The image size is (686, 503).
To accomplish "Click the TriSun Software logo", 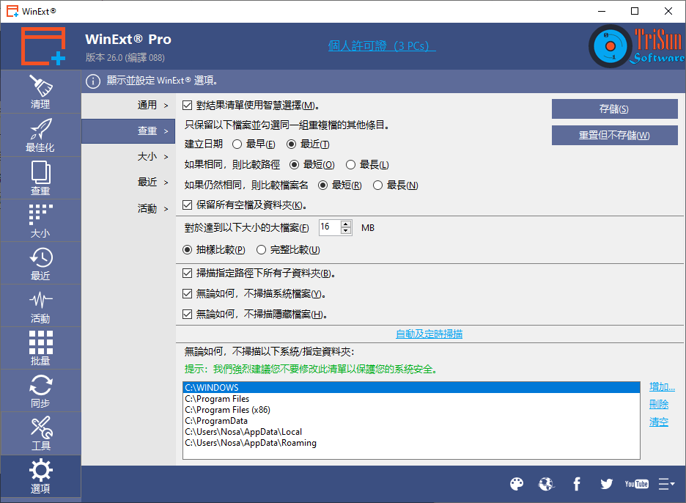I will pyautogui.click(x=637, y=46).
